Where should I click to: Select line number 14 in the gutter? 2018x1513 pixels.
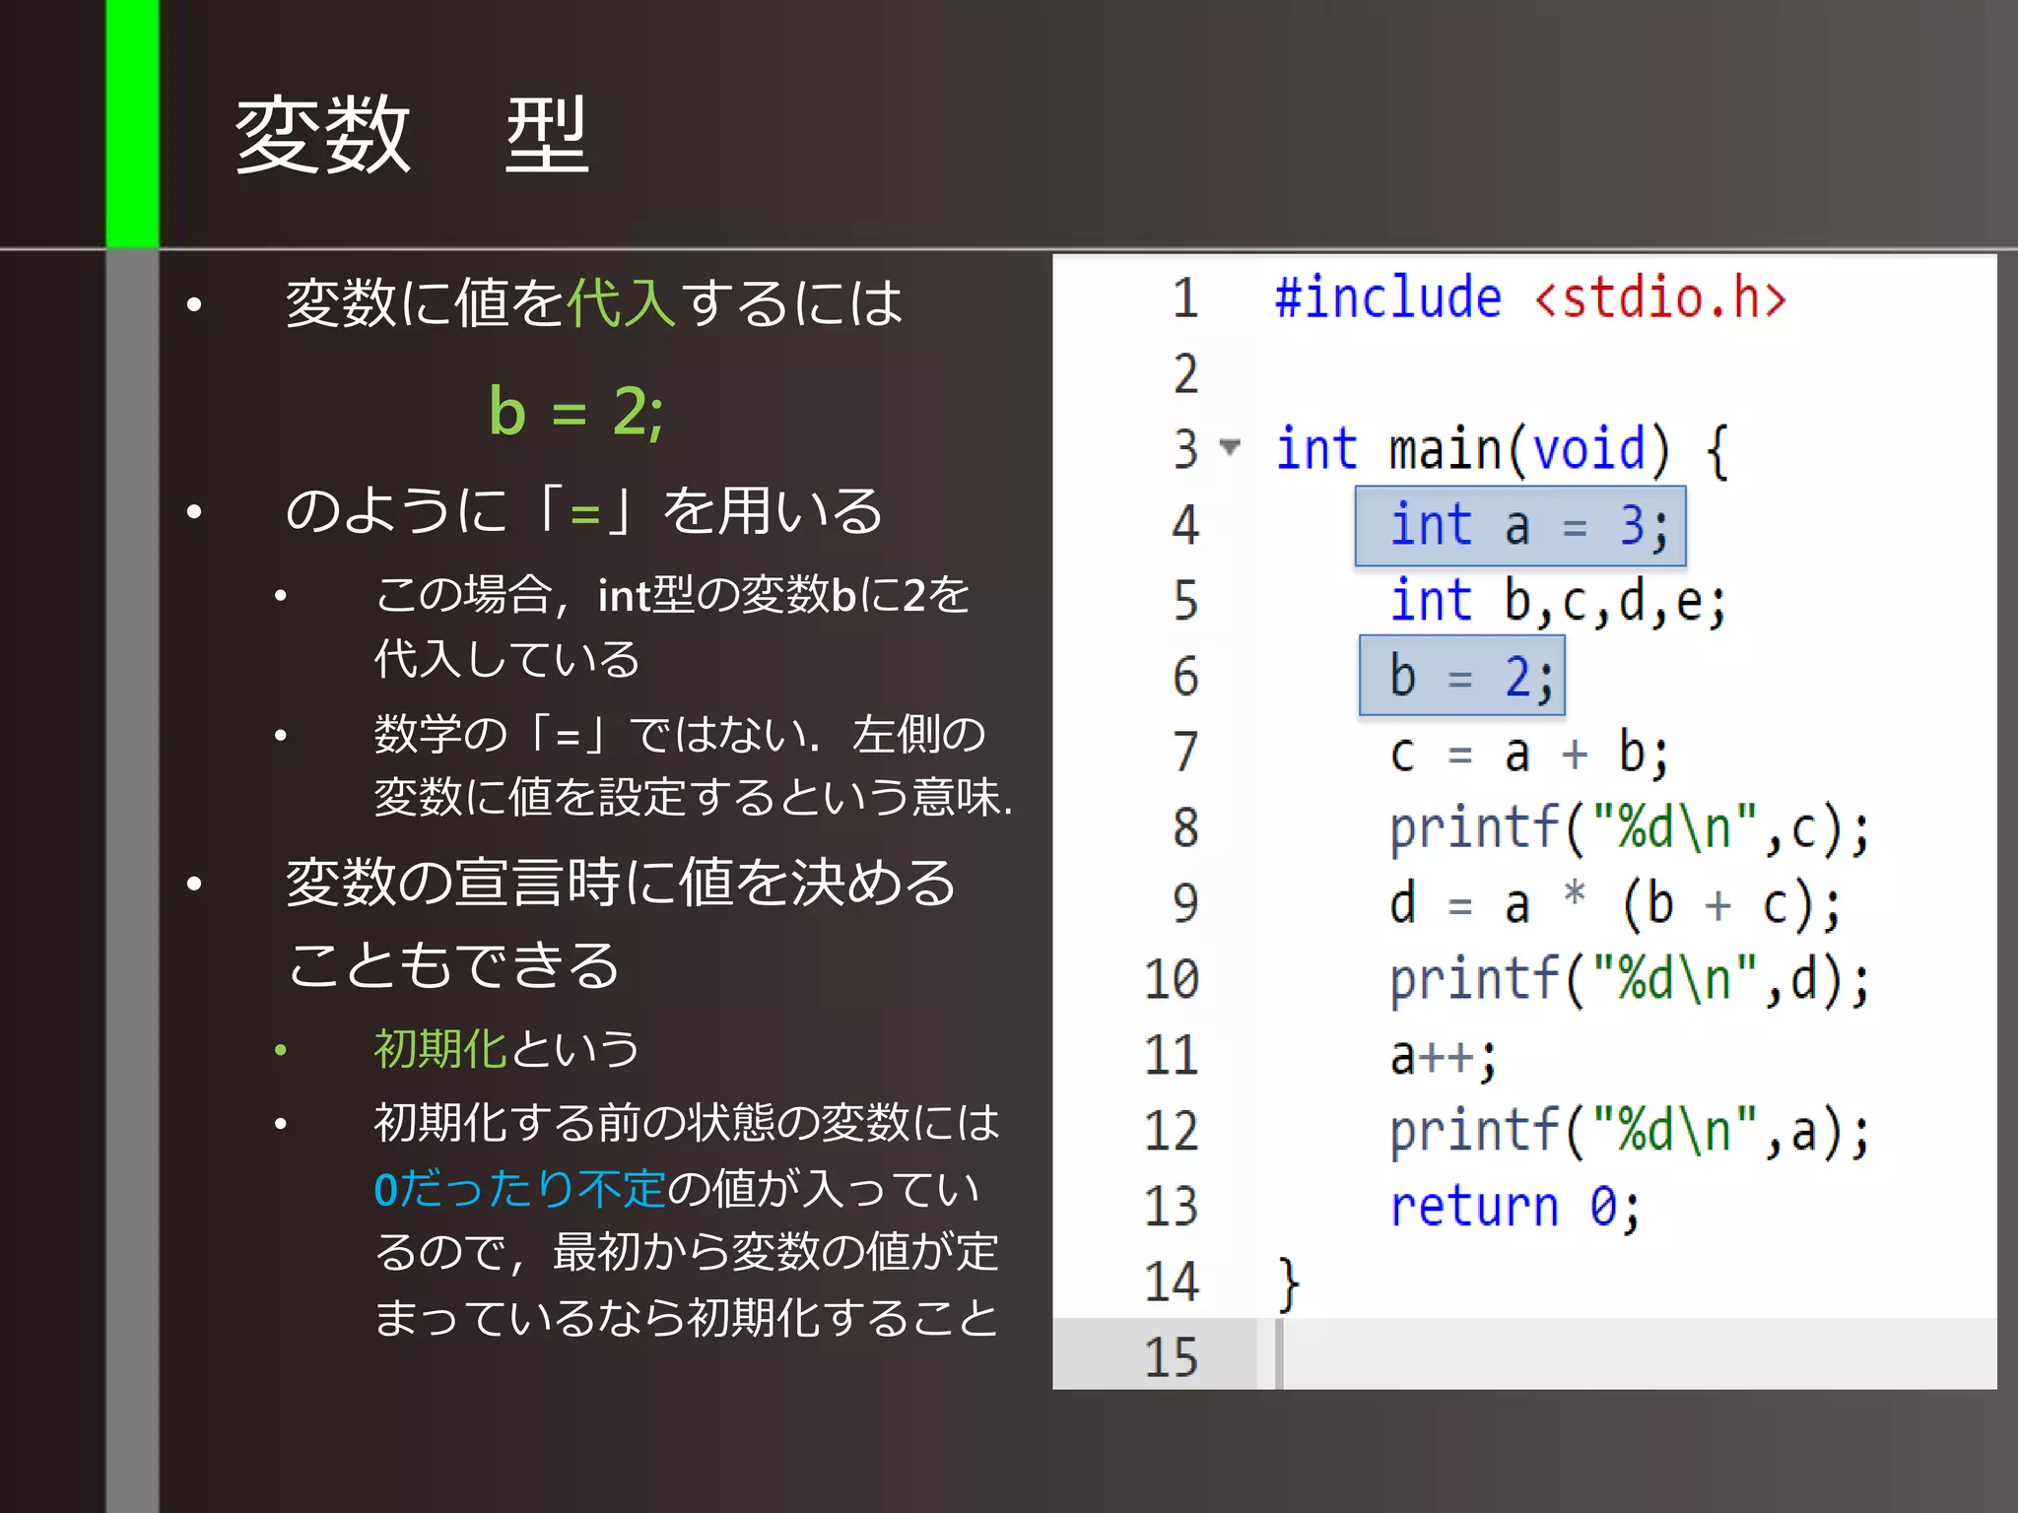[x=1172, y=1283]
